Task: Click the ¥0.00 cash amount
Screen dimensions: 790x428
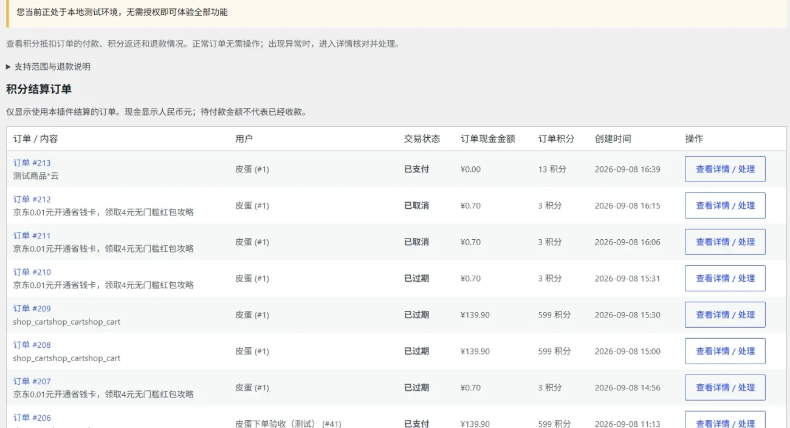Action: pos(470,169)
